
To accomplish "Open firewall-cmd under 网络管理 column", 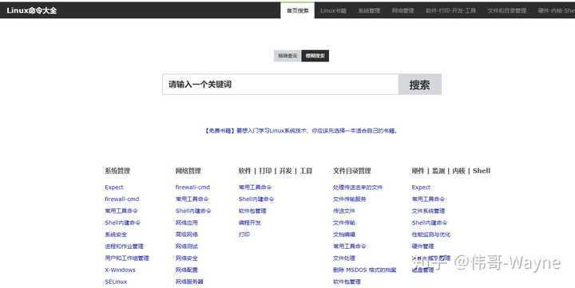I will coord(192,187).
